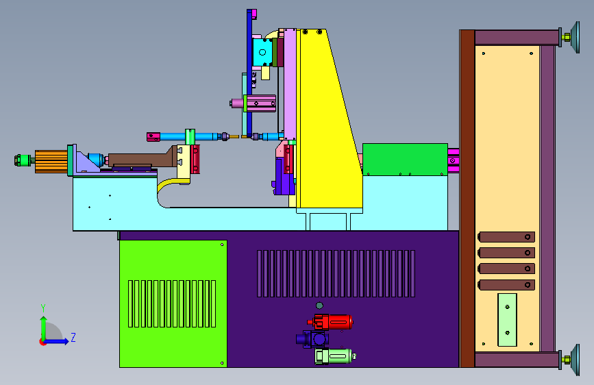Image resolution: width=594 pixels, height=385 pixels.
Task: Select the bright green rectangular cover block
Action: coord(405,160)
